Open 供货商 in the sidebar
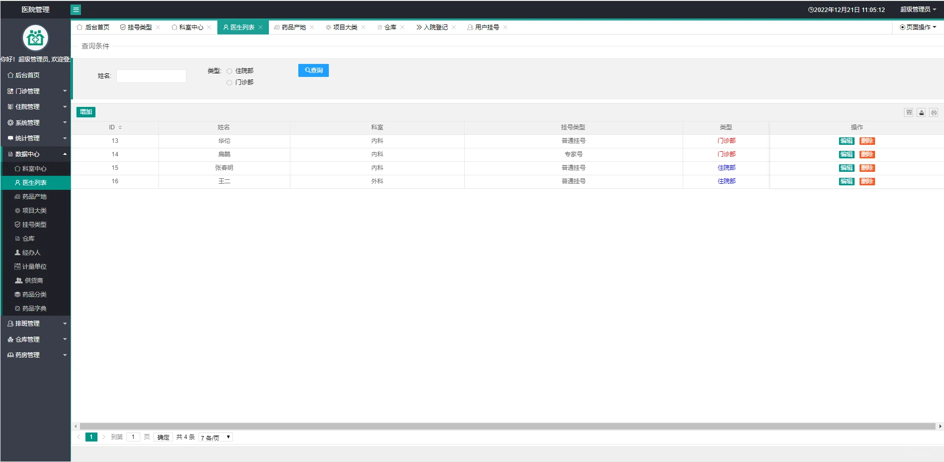 (x=35, y=281)
